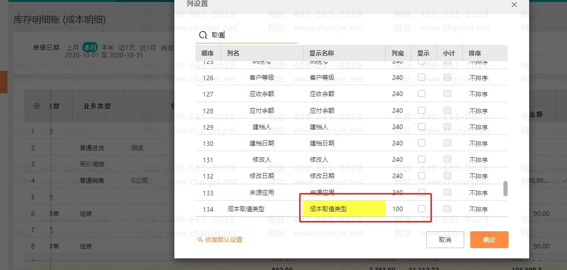This screenshot has width=567, height=270.
Task: Click the G公司 cell in background table
Action: pos(140,181)
